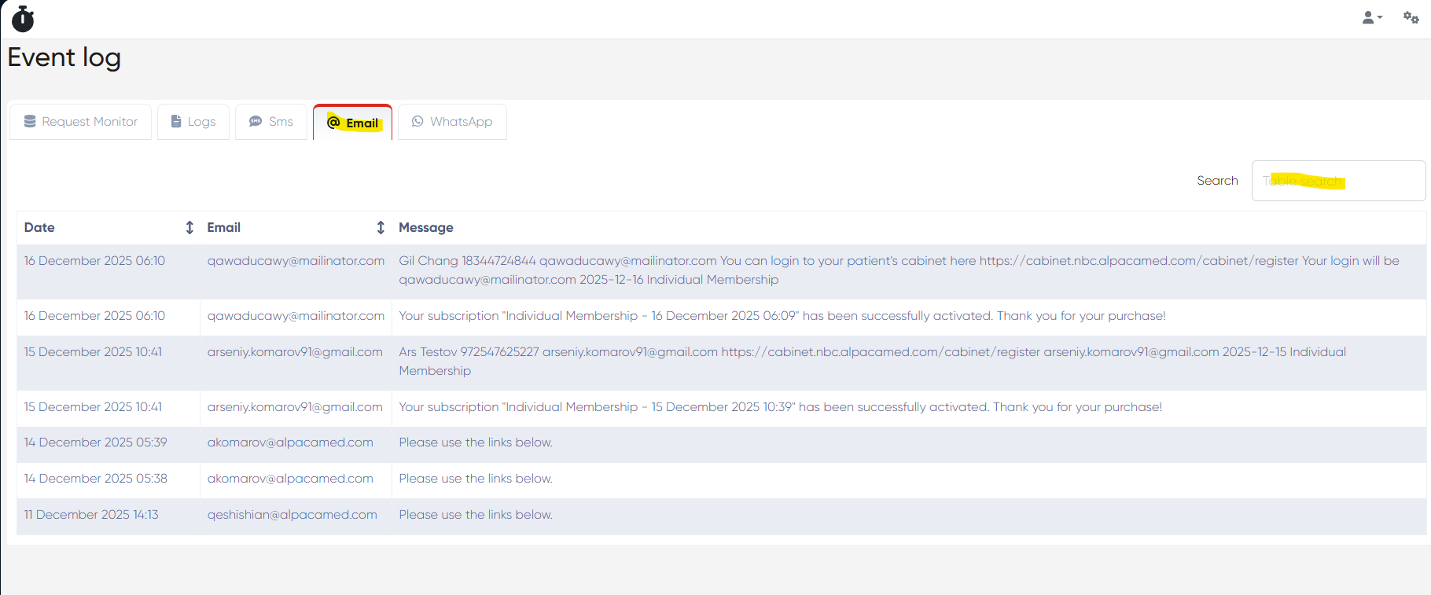Click the stopwatch logo icon
The image size is (1431, 595).
point(23,19)
